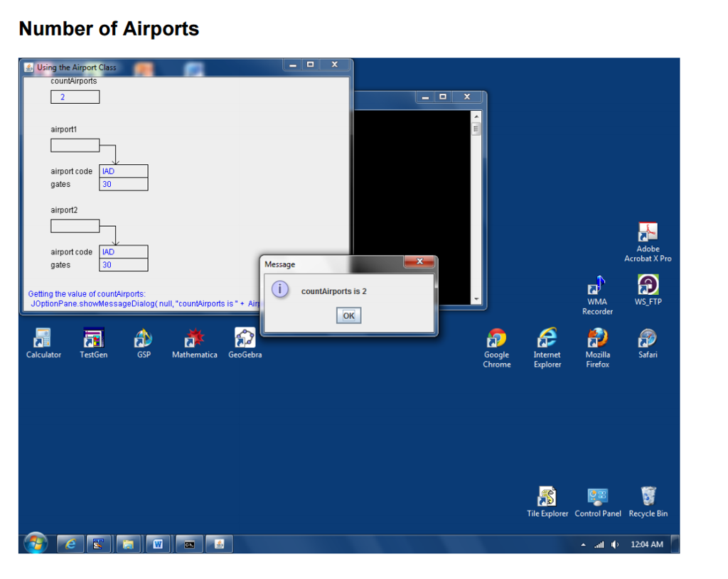Click the countAirports value box showing 2
Image resolution: width=728 pixels, height=579 pixels.
[75, 97]
